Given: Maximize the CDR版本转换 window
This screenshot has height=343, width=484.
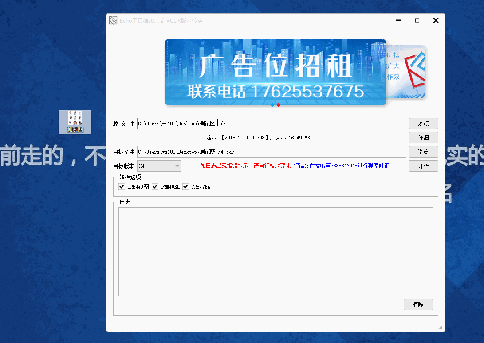Looking at the screenshot, I should [417, 20].
